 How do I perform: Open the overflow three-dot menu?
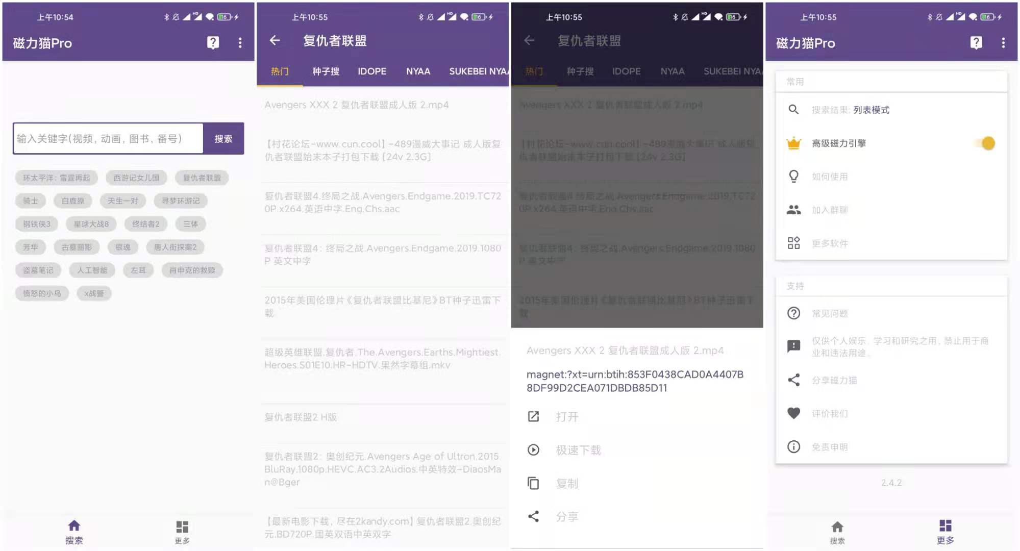pos(240,42)
